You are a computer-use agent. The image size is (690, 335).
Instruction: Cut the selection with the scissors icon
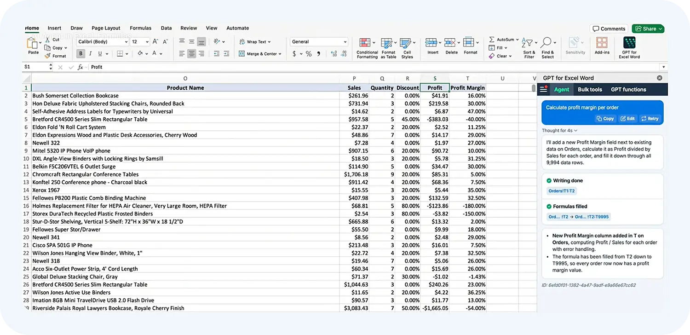47,40
